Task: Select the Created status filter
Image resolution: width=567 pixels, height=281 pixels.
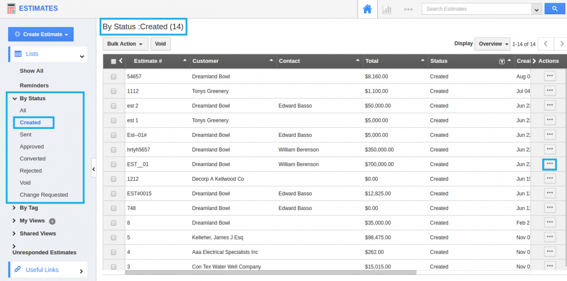Action: pos(30,122)
